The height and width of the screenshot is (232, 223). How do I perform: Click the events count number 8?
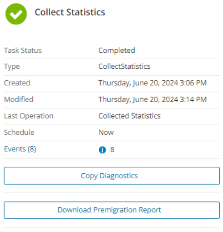tap(112, 150)
